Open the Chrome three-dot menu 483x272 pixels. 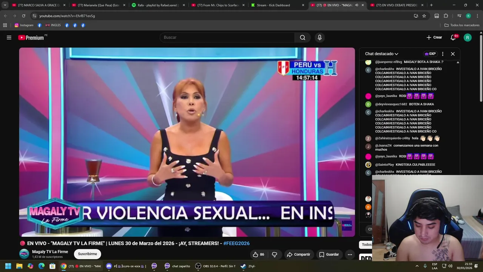point(477,16)
